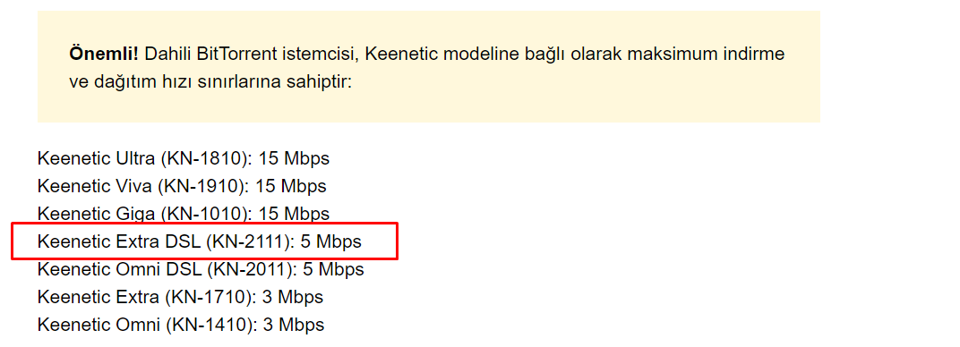The image size is (960, 347).
Task: Click "15 Mbps" on the Ultra line
Action: coord(294,159)
